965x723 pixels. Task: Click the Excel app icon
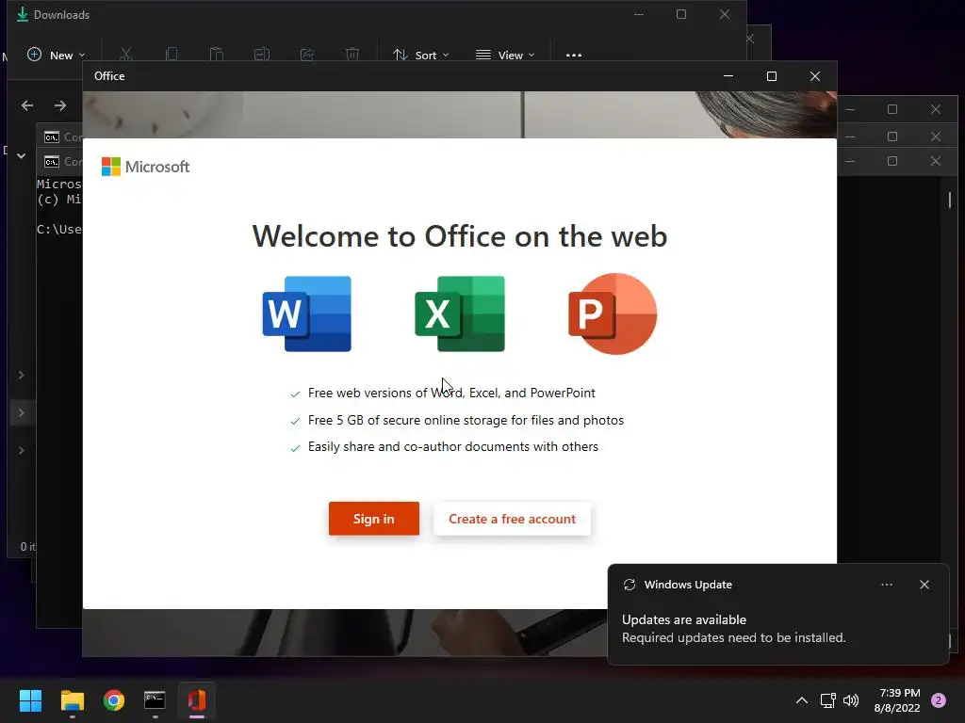click(460, 314)
